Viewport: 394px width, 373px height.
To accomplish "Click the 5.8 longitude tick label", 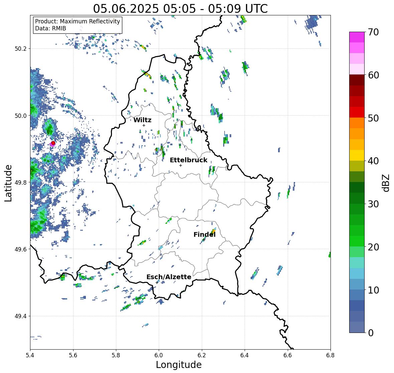I will pos(116,355).
